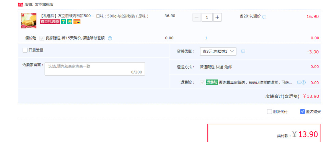334x142 pixels.
Task: Click the 给卖家留言 message input field
Action: [95, 69]
